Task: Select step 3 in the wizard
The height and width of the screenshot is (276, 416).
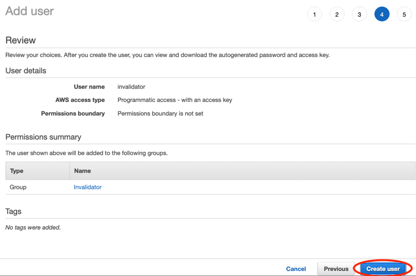Action: coord(359,14)
